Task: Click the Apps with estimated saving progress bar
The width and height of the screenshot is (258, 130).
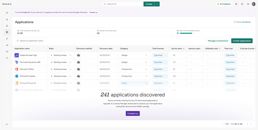Action: 188,33
